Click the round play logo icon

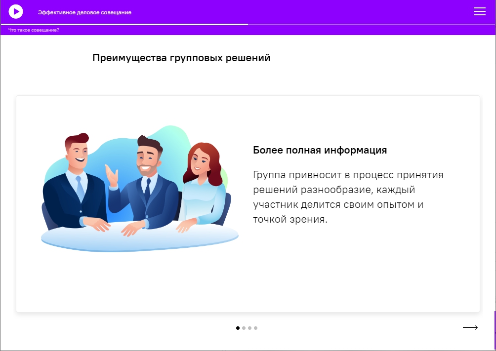tap(16, 12)
